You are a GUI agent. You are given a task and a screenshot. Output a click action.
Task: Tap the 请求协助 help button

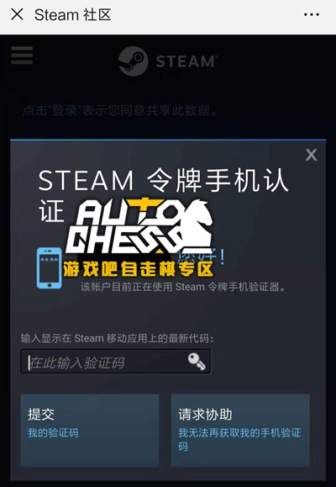pyautogui.click(x=240, y=430)
